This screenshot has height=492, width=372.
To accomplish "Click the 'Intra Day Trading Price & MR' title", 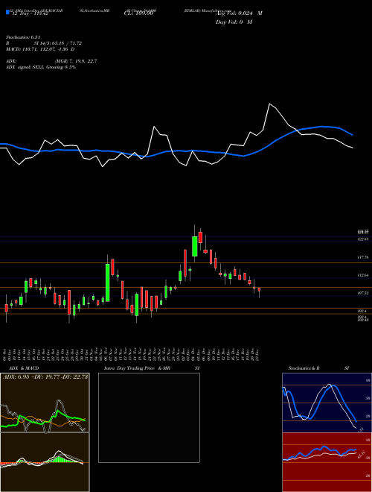I will (x=137, y=368).
